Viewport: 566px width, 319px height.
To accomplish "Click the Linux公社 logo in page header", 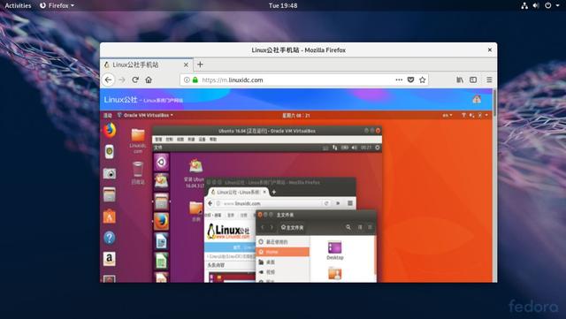I will (x=120, y=100).
